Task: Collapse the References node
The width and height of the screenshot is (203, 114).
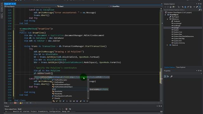Action: [167, 19]
